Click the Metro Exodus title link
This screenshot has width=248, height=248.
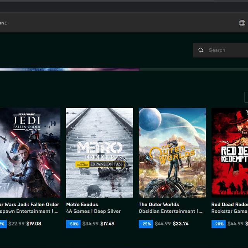point(82,204)
